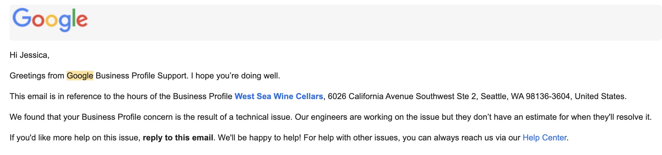Open the Help Center link
662x155 pixels.
click(544, 138)
